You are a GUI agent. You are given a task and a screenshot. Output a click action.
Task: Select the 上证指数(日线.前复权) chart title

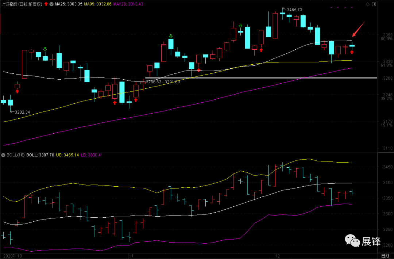(22, 4)
